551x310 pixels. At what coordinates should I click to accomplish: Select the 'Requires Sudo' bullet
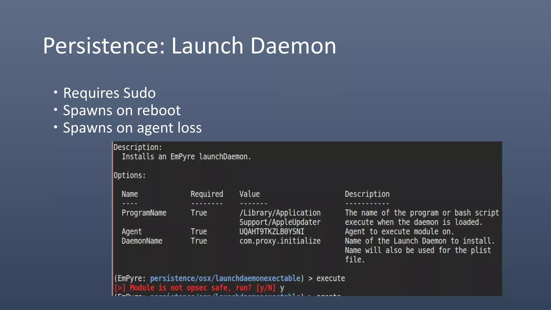109,93
